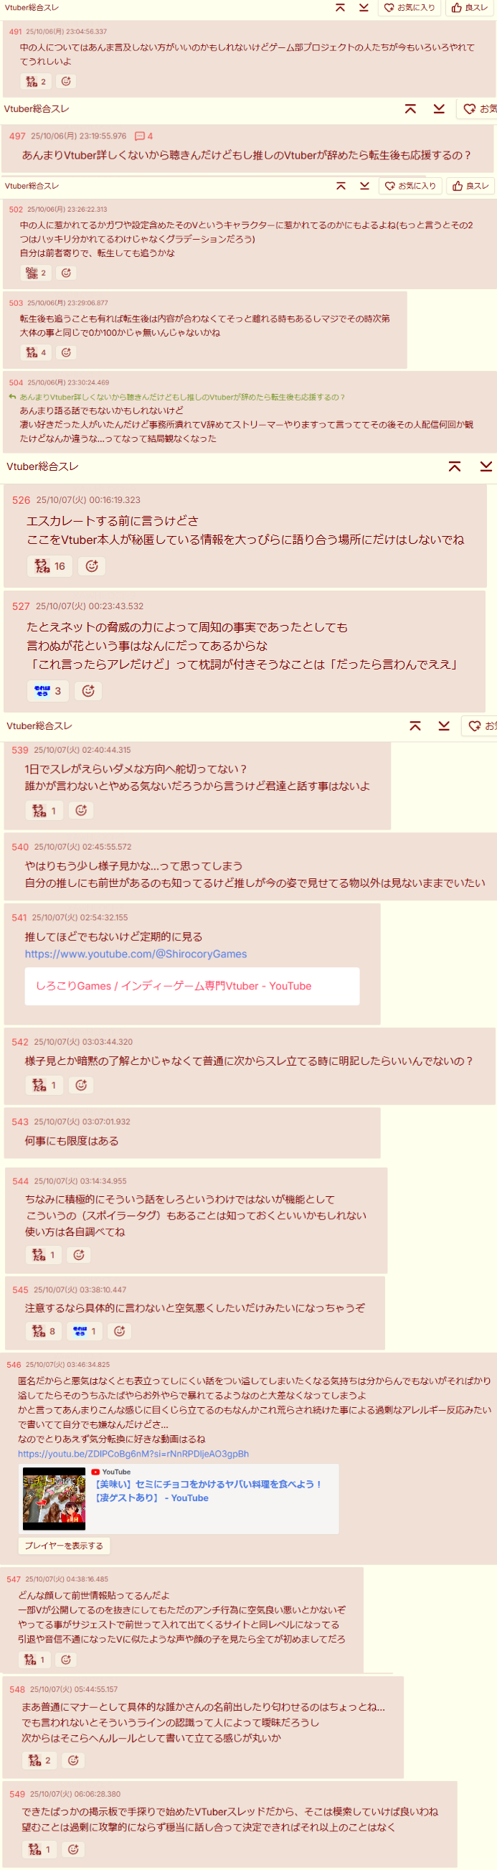The height and width of the screenshot is (1870, 497).
Task: Open Vtuber総合スレ title above post 539
Action: 39,726
